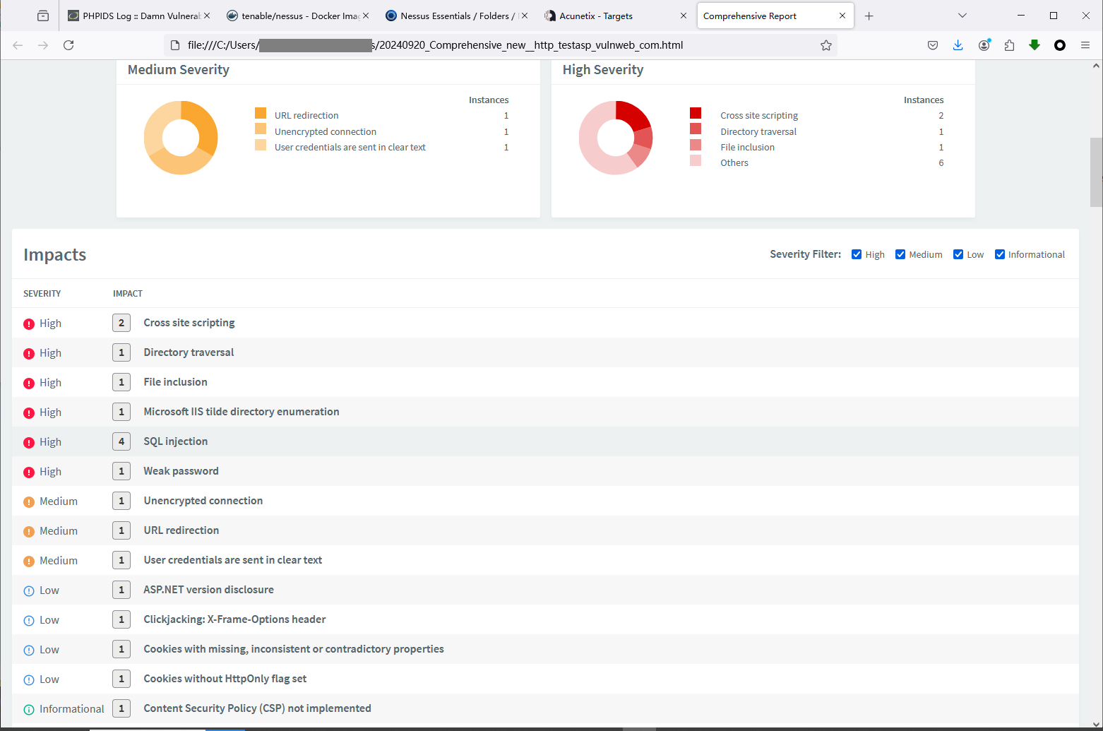The height and width of the screenshot is (731, 1103).
Task: Click Weak password impact entry
Action: tap(181, 471)
